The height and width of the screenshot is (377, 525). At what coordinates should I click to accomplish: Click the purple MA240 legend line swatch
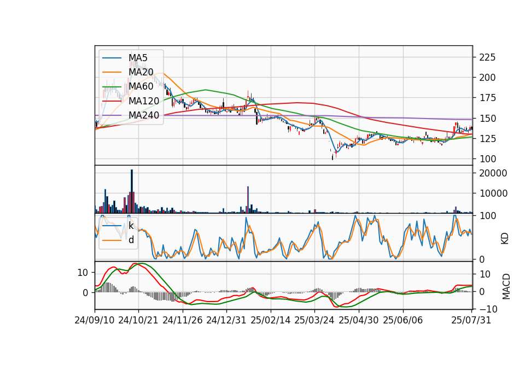coord(112,115)
